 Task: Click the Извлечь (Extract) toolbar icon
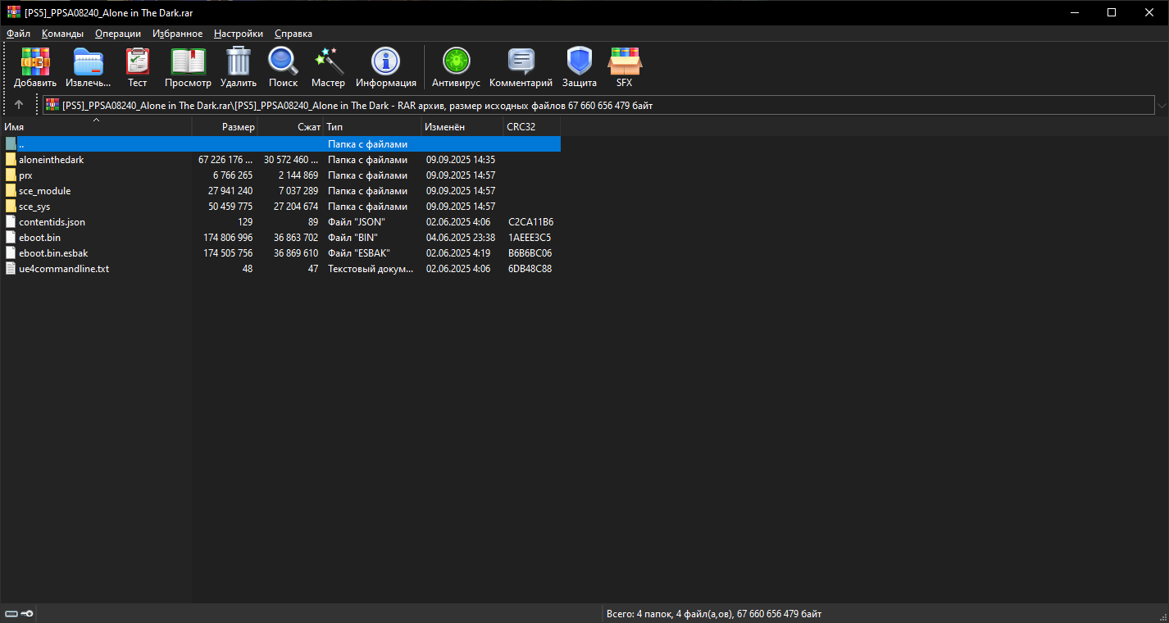click(x=89, y=61)
